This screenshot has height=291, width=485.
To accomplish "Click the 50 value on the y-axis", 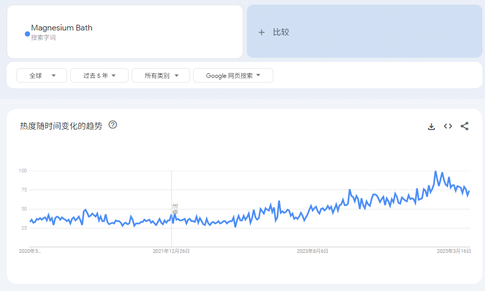I will [x=24, y=209].
